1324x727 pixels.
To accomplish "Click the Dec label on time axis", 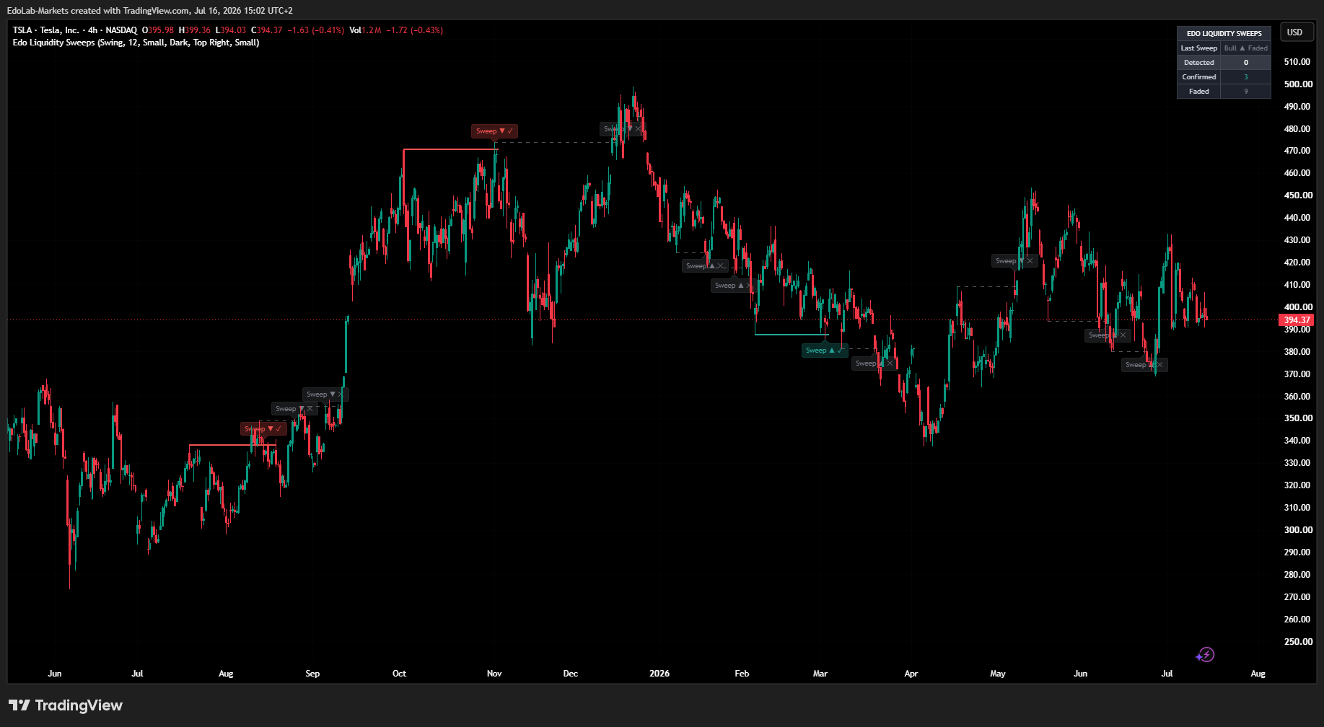I will coord(571,674).
